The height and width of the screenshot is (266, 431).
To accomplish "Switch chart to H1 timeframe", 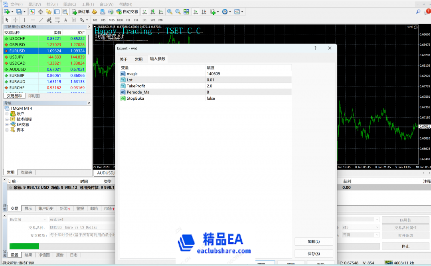I will (128, 20).
